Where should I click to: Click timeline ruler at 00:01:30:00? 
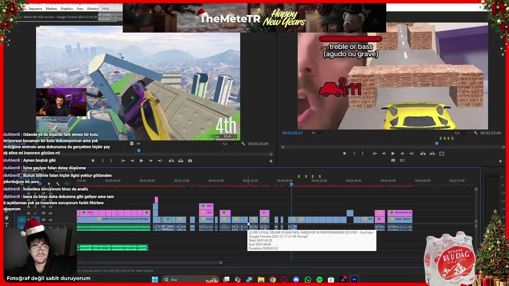[216, 181]
